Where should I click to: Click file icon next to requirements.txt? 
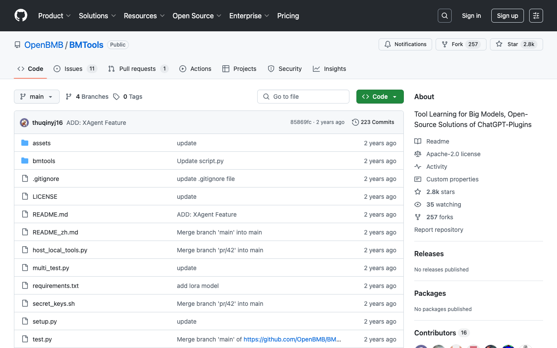pyautogui.click(x=25, y=286)
